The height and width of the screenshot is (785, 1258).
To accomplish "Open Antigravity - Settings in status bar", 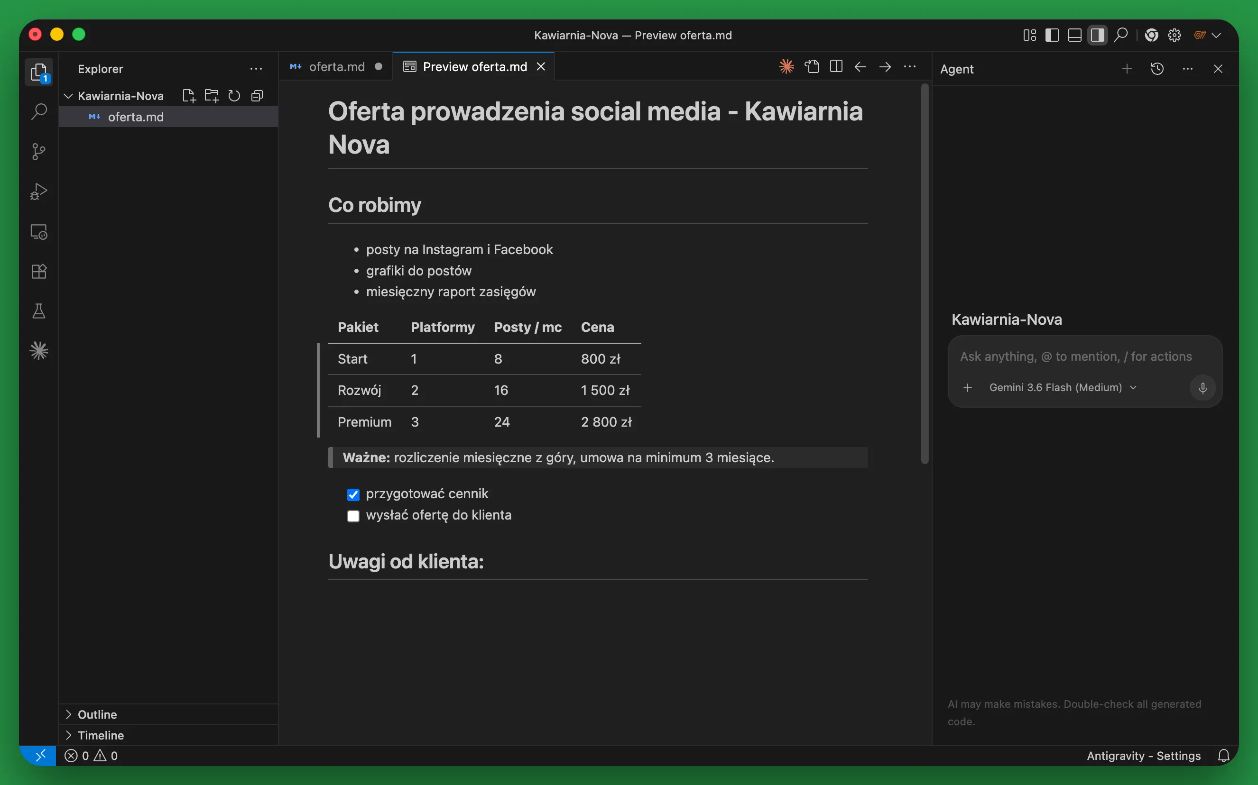I will 1143,756.
